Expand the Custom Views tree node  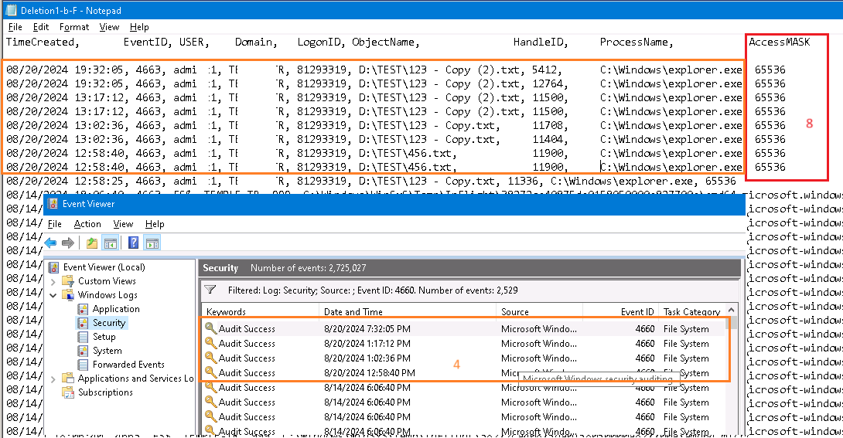pos(53,281)
